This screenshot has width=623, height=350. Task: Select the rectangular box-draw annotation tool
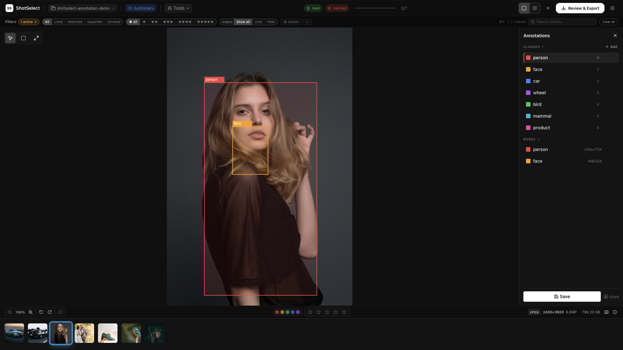(x=23, y=38)
